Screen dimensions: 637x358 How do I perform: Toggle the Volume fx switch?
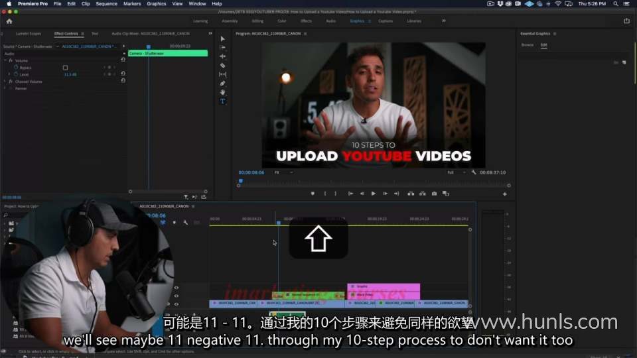pyautogui.click(x=11, y=60)
